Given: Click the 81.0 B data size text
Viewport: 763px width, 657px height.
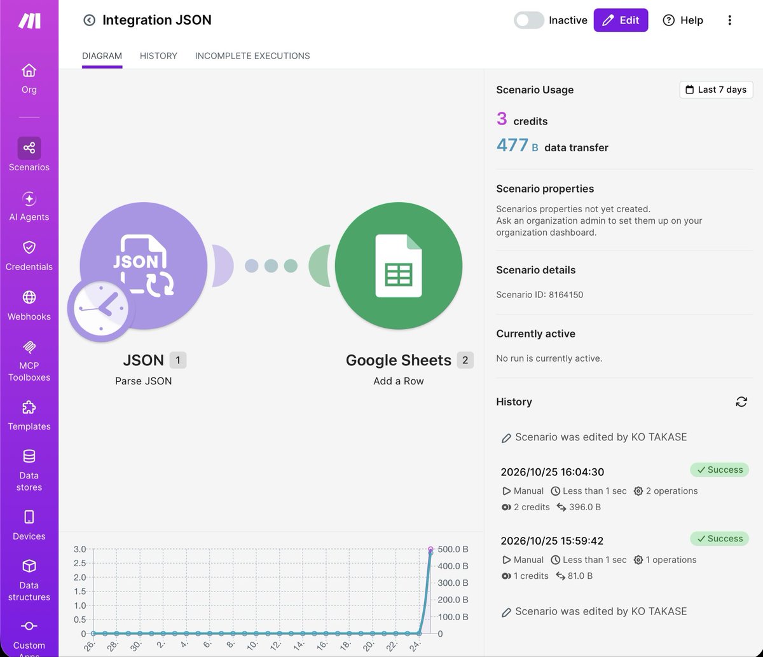Looking at the screenshot, I should coord(581,576).
